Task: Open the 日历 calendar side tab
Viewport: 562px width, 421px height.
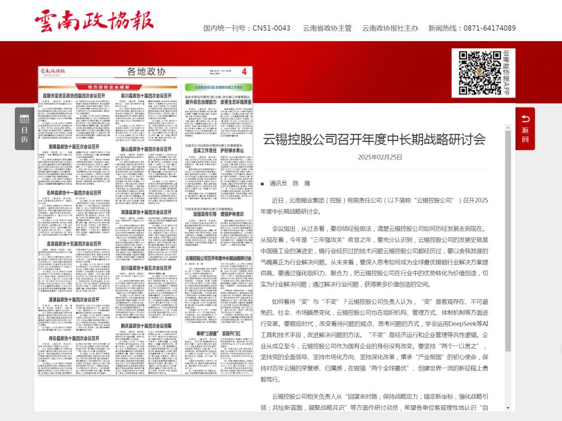Action: click(24, 128)
